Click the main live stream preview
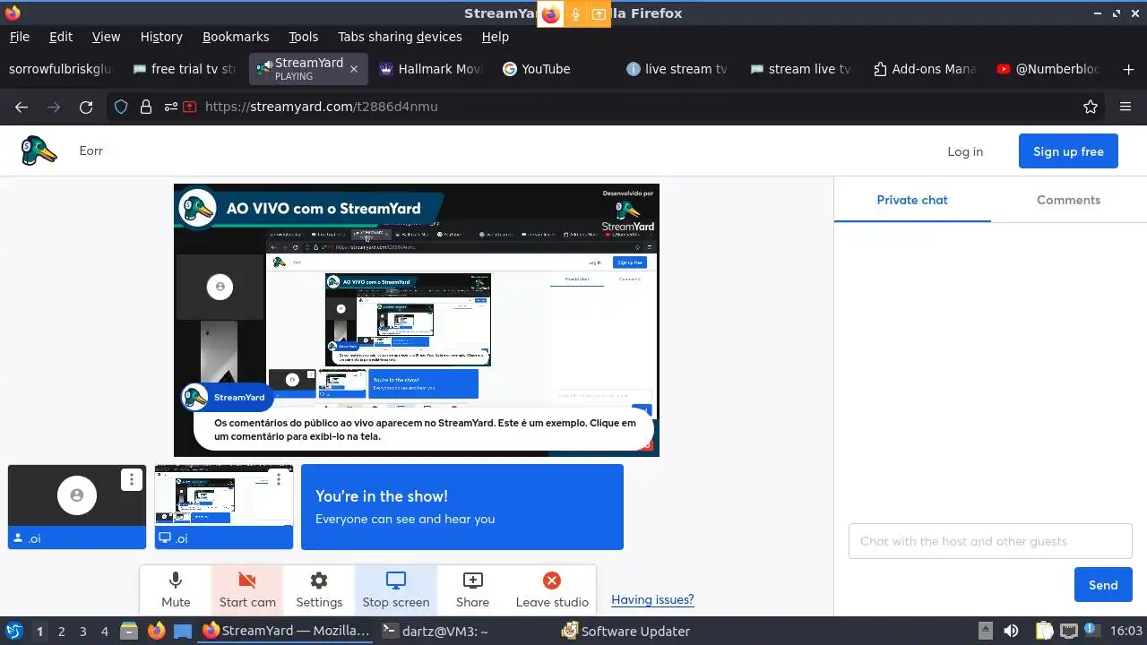 tap(417, 320)
